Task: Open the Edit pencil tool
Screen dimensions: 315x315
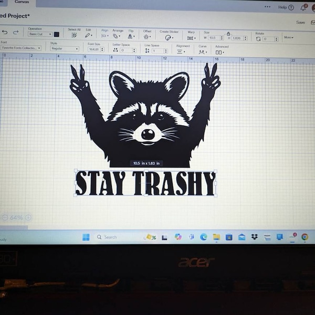Action: tap(87, 35)
